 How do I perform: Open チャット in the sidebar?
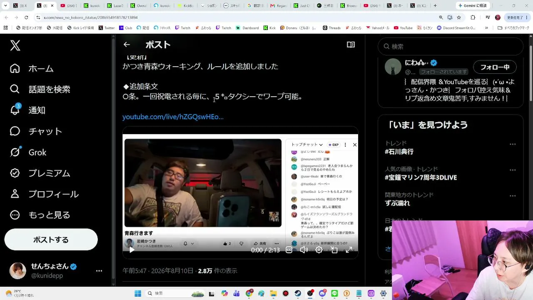point(36,131)
